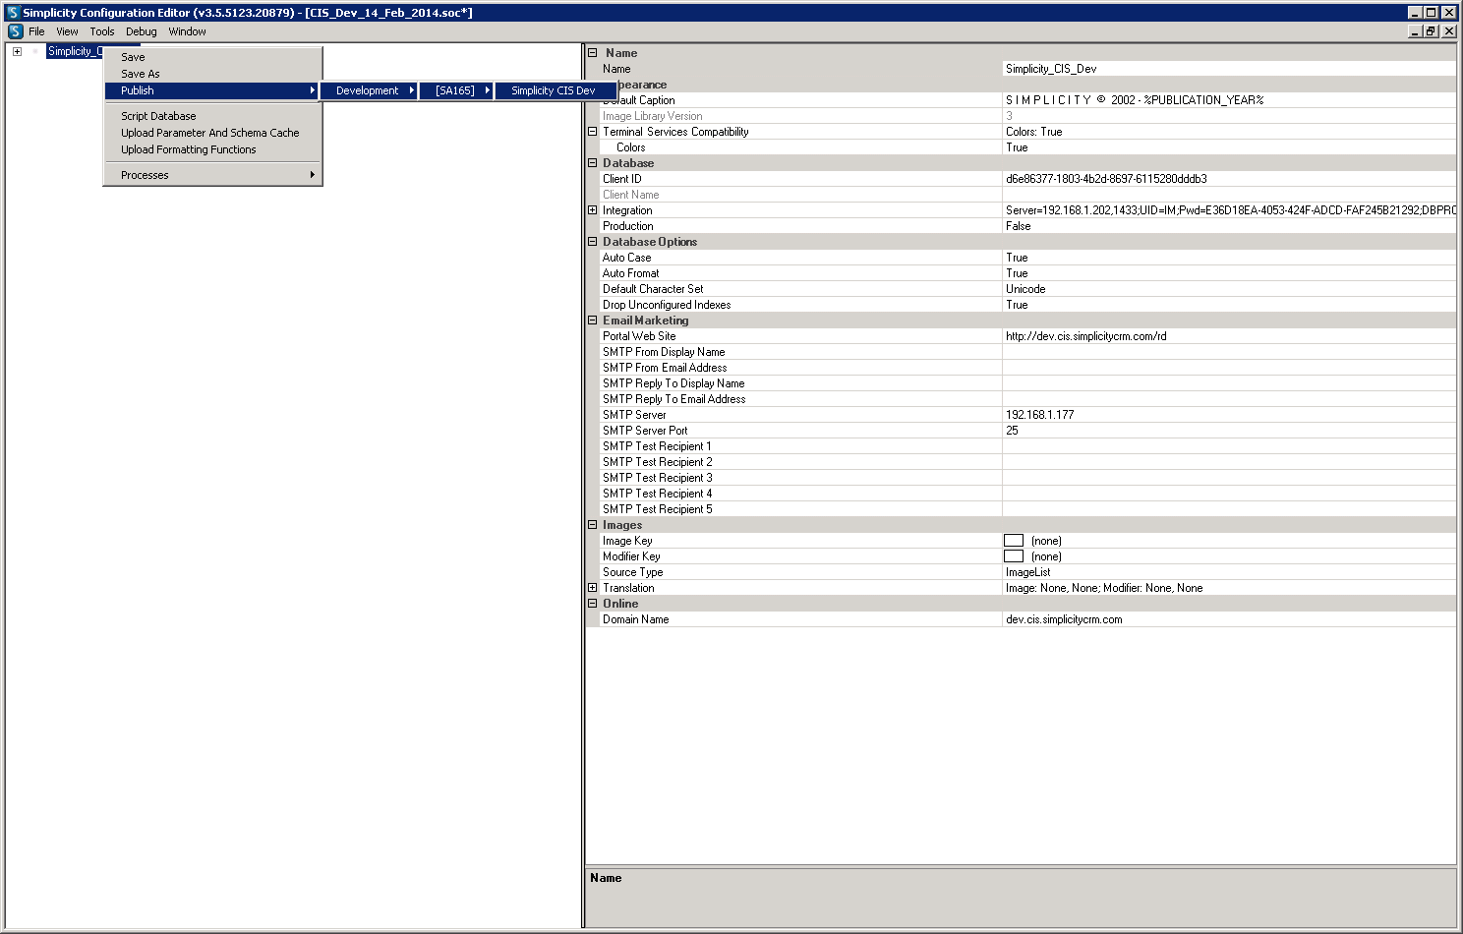Viewport: 1463px width, 934px height.
Task: Expand the Translation property
Action: coord(592,588)
